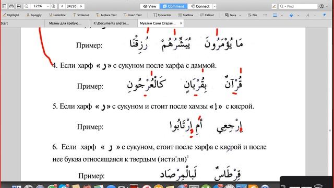Select the Strikeout annotation tool
Screen dimensions: 334x188
tap(81, 15)
